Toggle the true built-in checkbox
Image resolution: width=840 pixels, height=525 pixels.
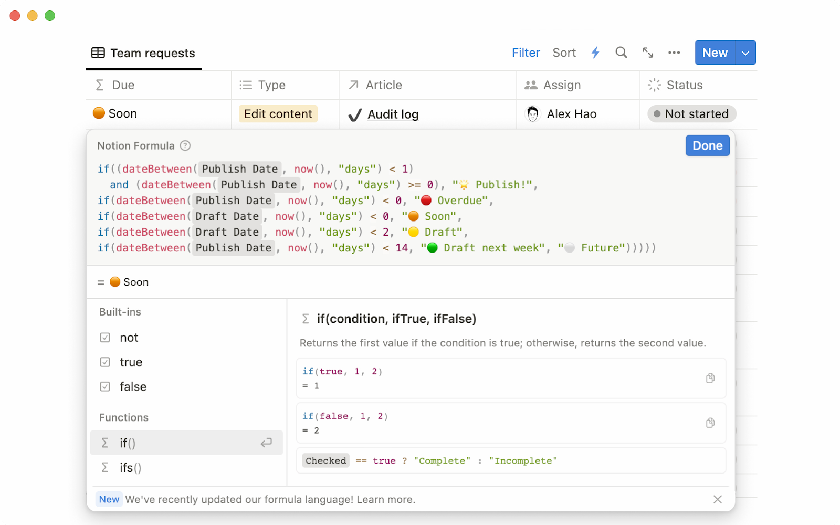[105, 362]
